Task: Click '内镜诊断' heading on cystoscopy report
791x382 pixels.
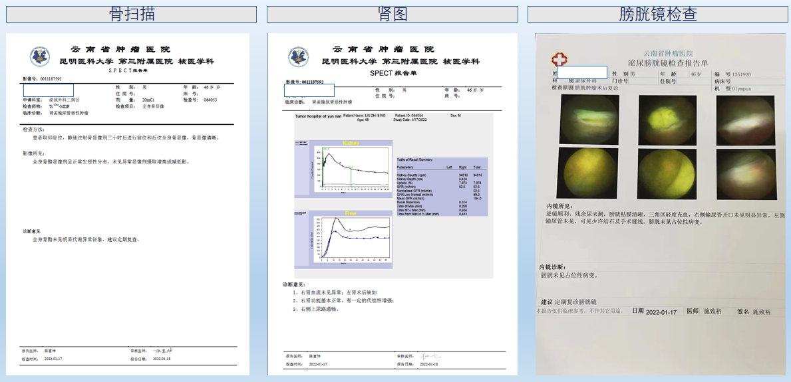Action: (x=552, y=266)
